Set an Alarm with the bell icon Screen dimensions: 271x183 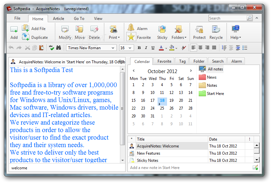click(x=131, y=28)
